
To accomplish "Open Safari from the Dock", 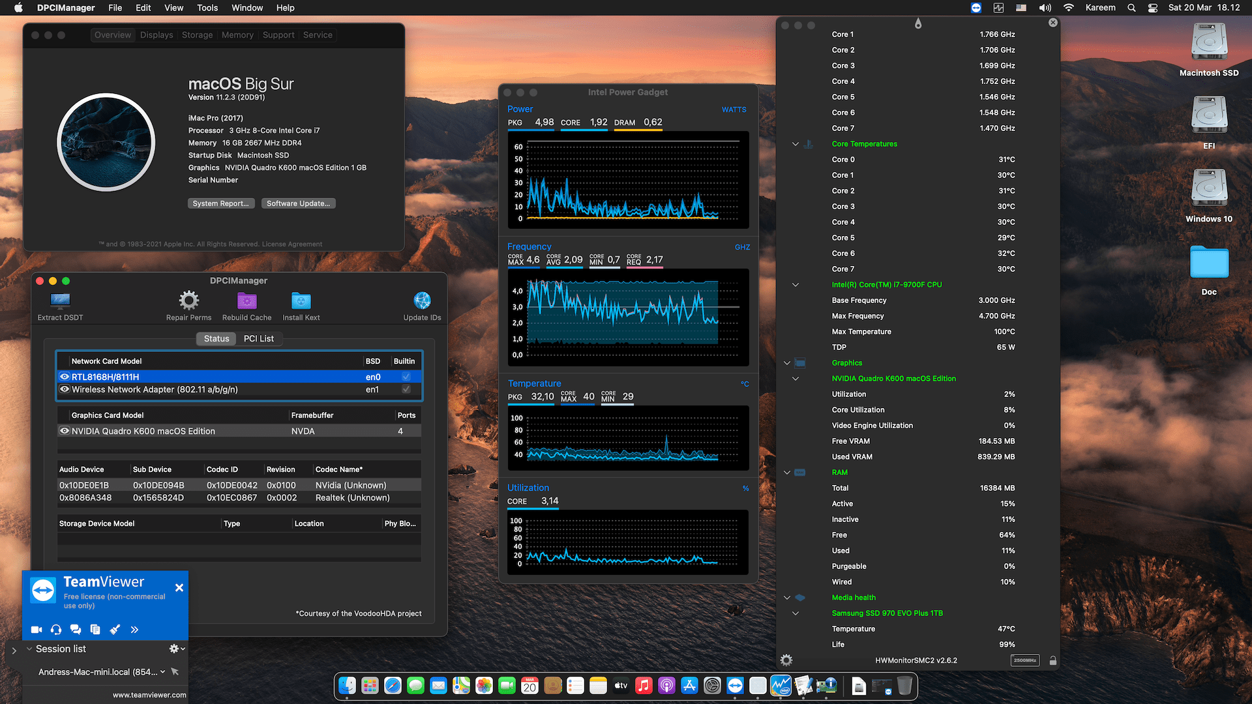I will 393,686.
